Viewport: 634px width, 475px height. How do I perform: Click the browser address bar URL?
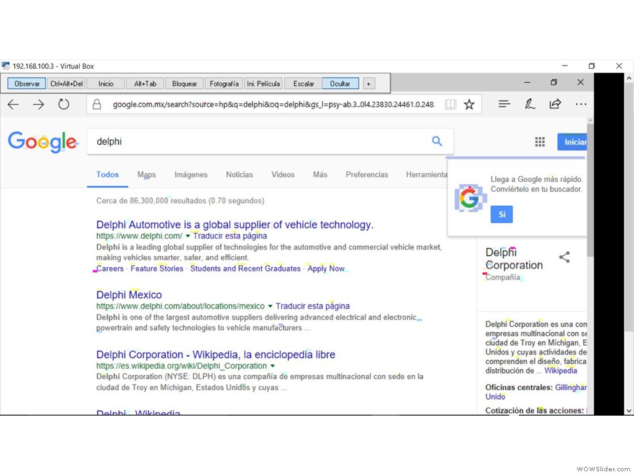point(274,105)
